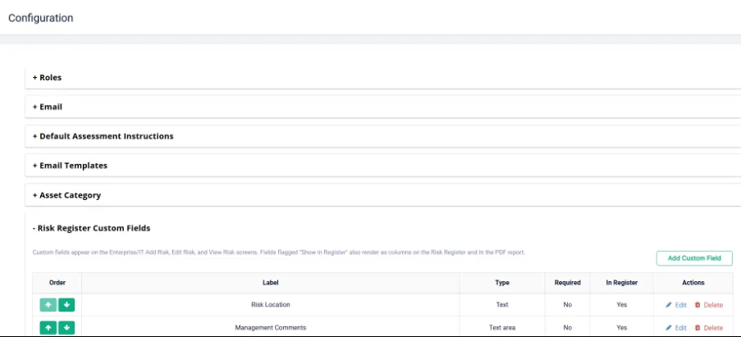Move Management Comments field down
This screenshot has height=337, width=741.
pyautogui.click(x=66, y=327)
